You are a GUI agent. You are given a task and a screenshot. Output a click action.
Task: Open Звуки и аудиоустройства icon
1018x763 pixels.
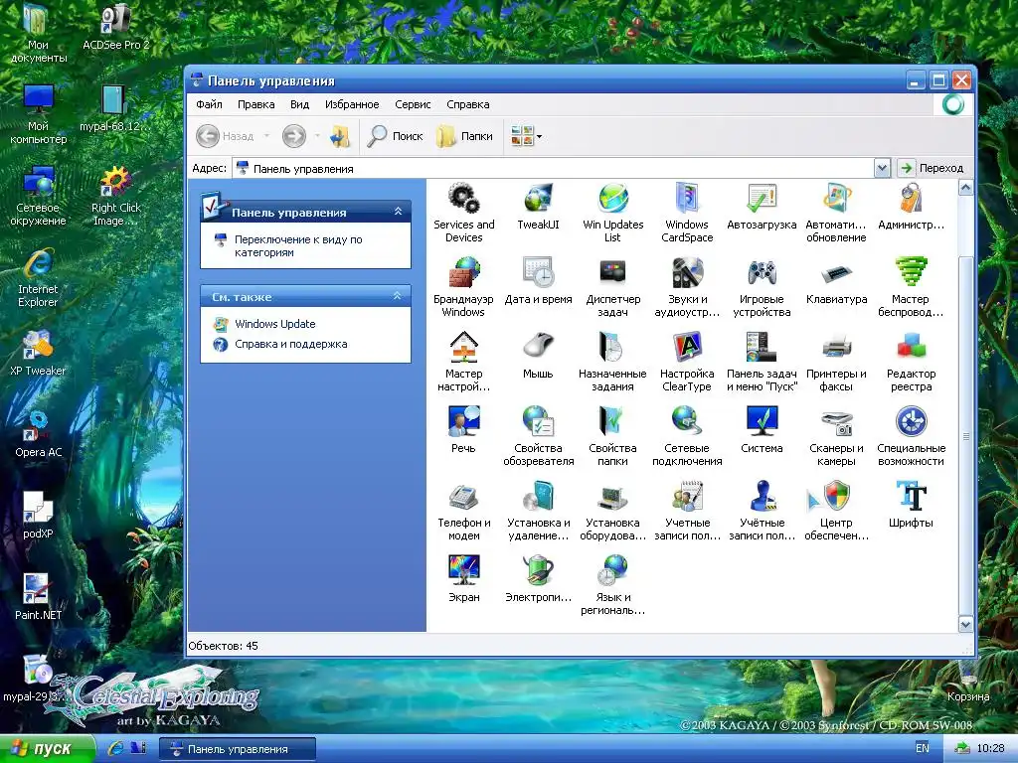687,287
